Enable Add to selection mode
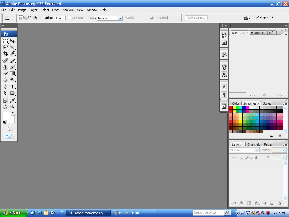Viewport: 289px width, 217px height. click(25, 18)
